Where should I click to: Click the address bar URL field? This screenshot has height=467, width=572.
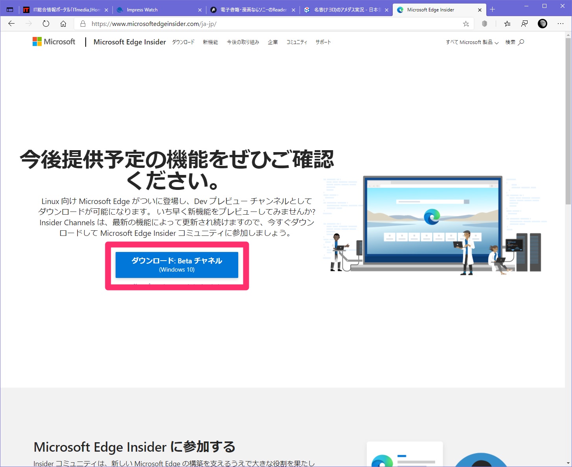(274, 24)
